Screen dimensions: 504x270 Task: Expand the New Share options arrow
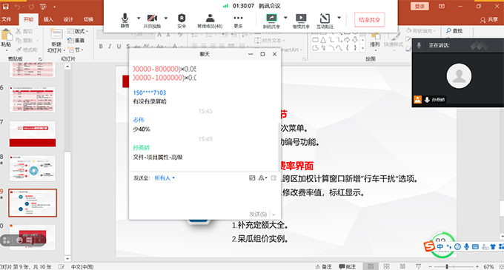pos(285,18)
